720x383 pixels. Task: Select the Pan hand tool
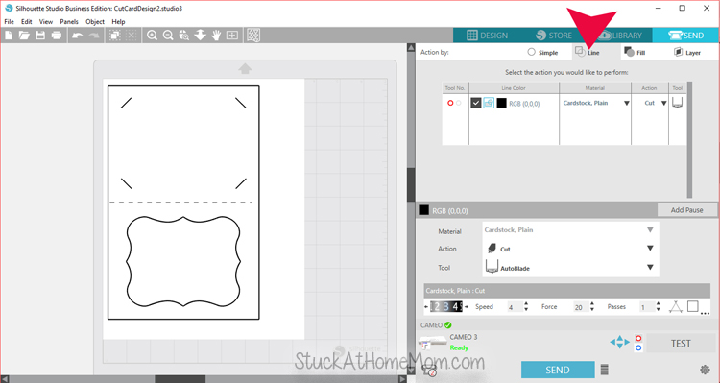point(216,36)
